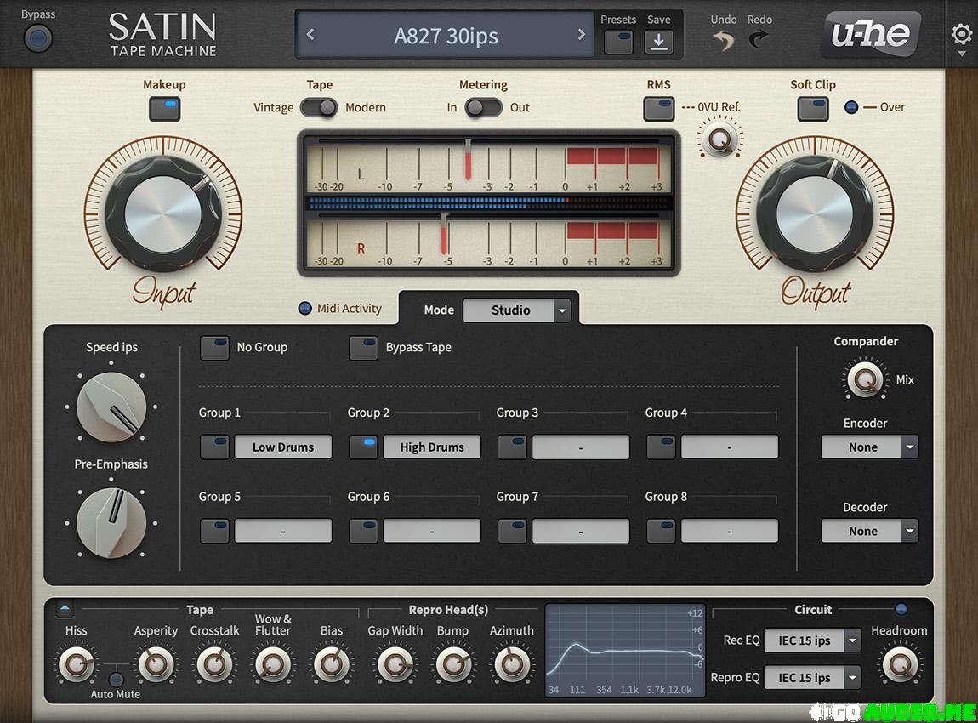Disable the Group 2 assign button
Image resolution: width=978 pixels, height=723 pixels.
tap(363, 447)
